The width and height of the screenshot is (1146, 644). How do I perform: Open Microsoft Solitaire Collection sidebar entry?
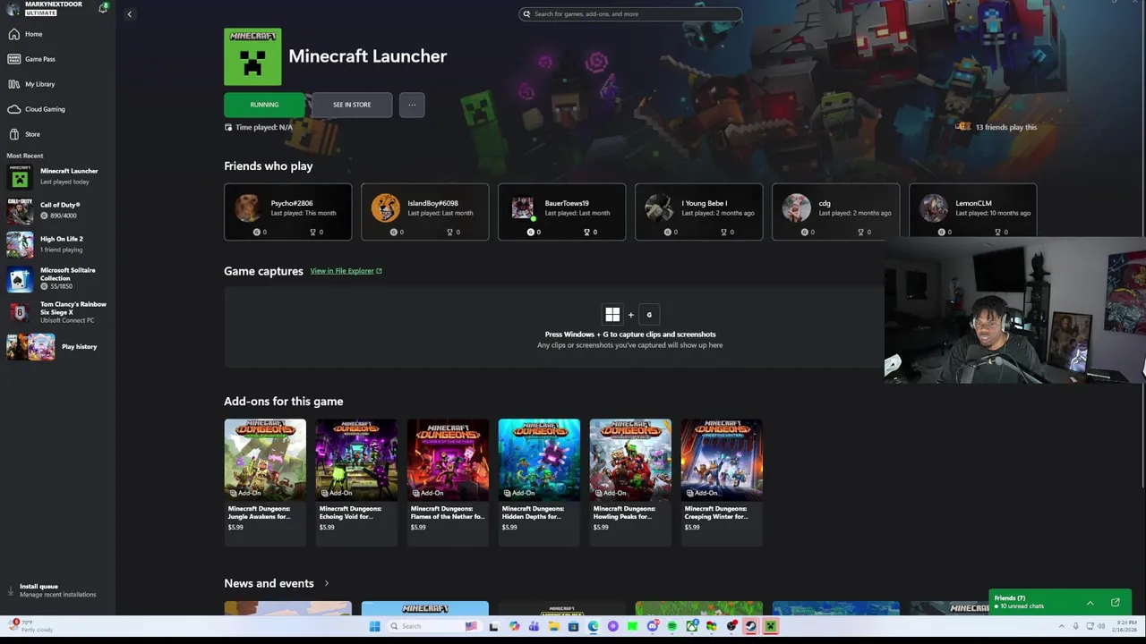57,278
